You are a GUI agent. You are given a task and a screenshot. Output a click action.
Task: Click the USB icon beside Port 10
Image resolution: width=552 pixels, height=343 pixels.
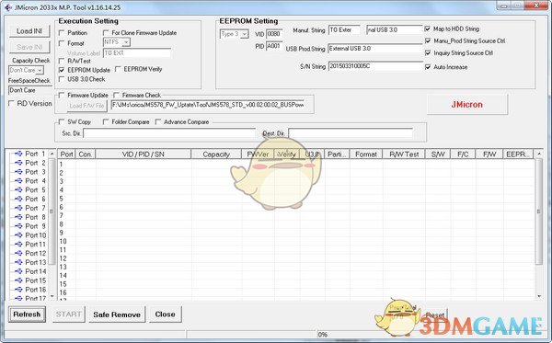pyautogui.click(x=18, y=235)
